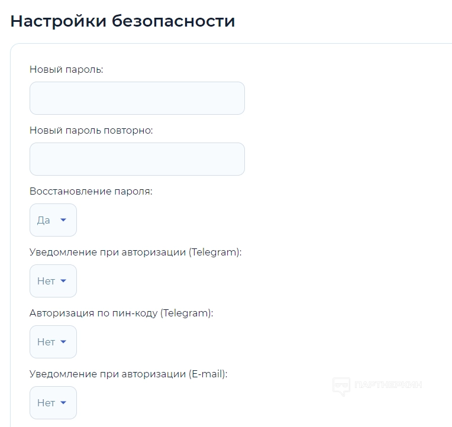452x427 pixels.
Task: Click the Авторизация по пин-коду (Telegram) label
Action: (121, 313)
